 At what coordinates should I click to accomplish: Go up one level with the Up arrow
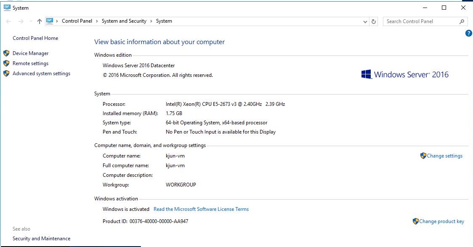click(x=40, y=21)
